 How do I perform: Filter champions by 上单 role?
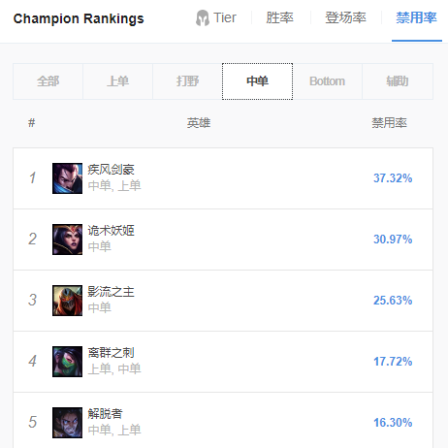coord(117,81)
